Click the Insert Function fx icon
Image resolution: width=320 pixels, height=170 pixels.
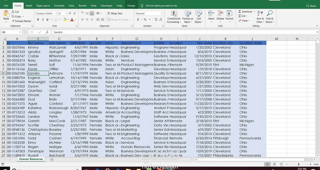click(x=47, y=32)
